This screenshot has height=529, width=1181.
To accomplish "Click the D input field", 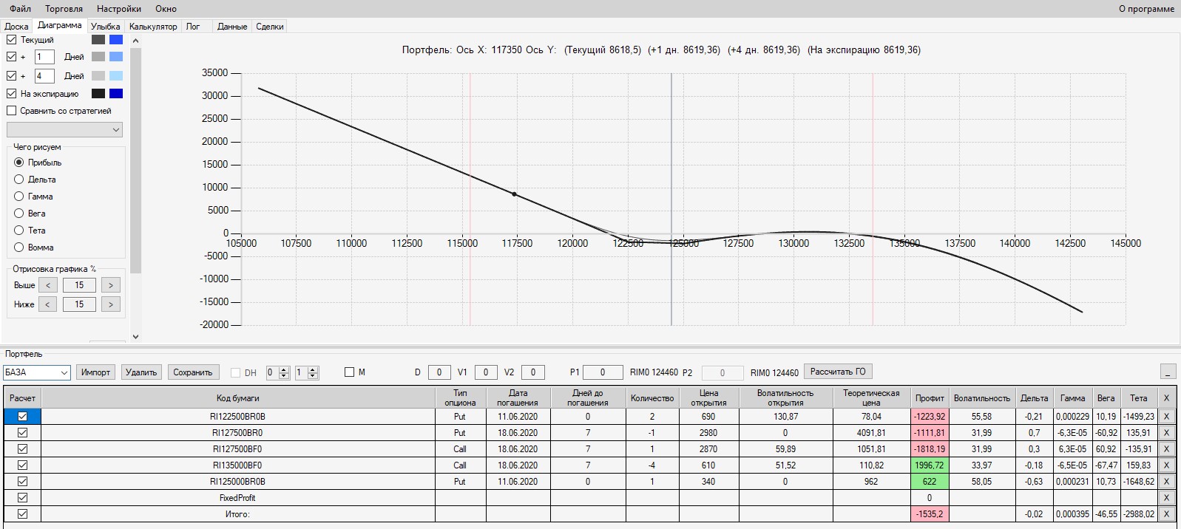I will [x=439, y=372].
